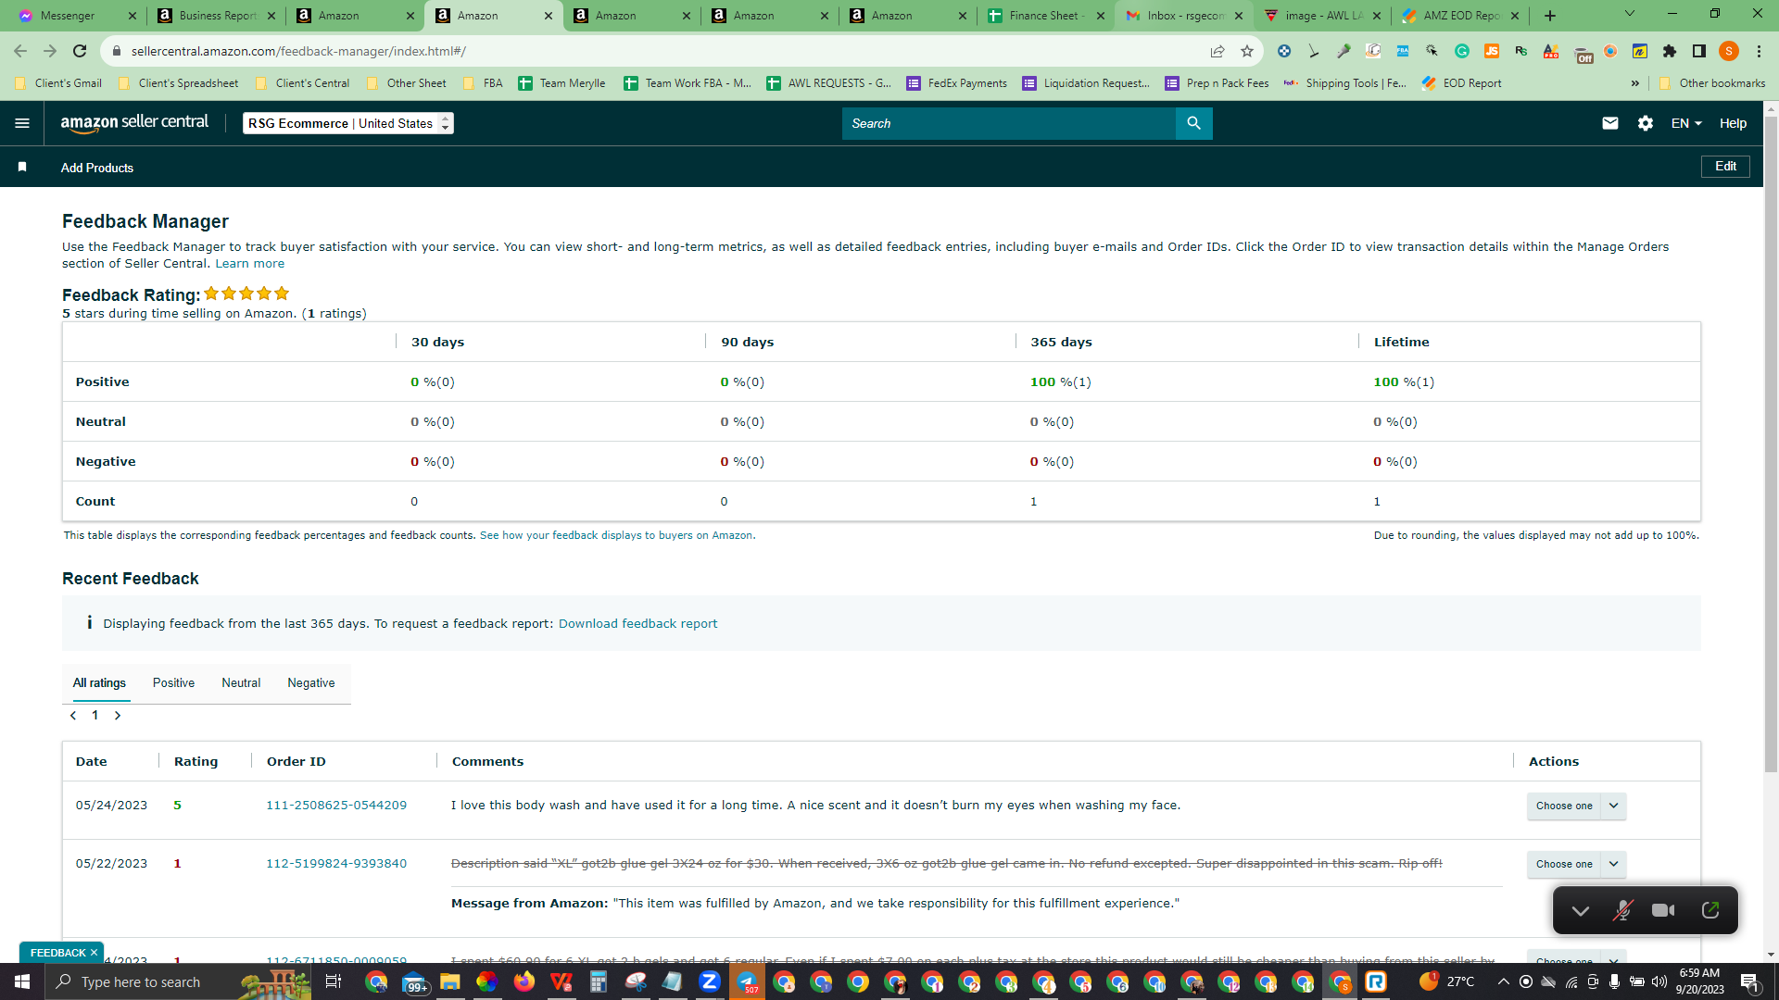Go to previous feedback page arrow

click(x=73, y=715)
